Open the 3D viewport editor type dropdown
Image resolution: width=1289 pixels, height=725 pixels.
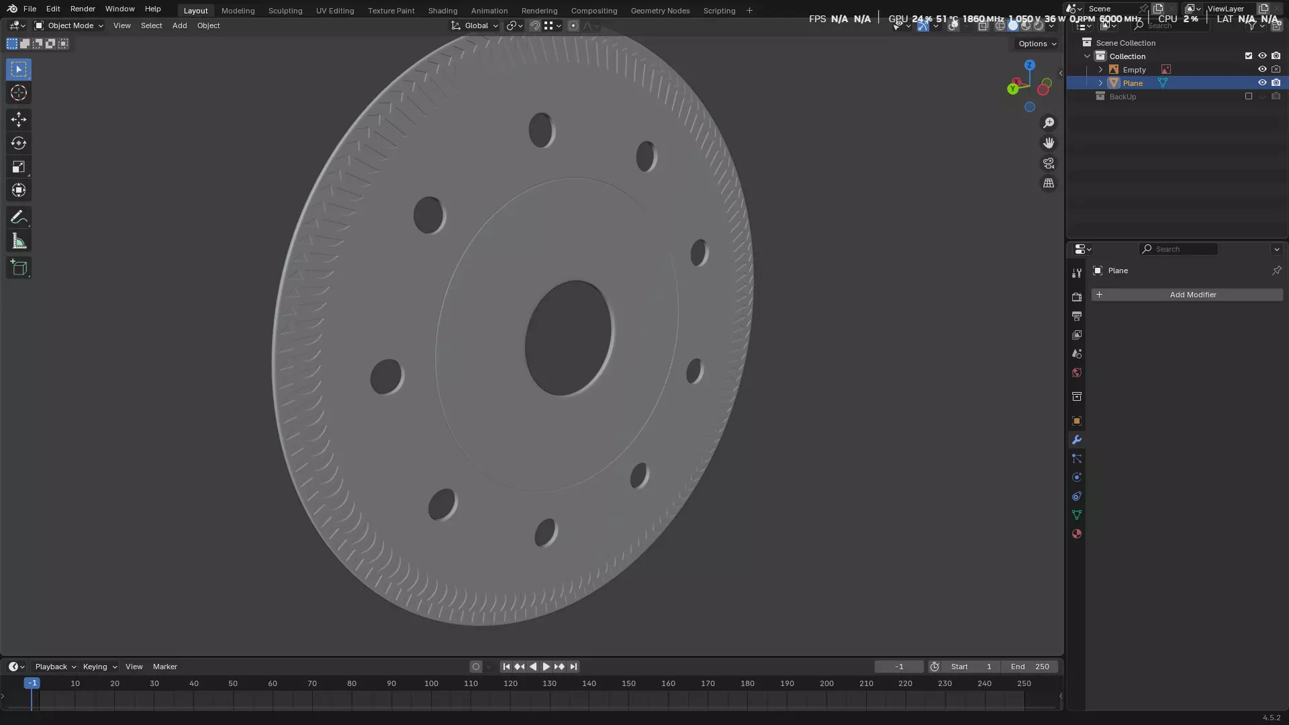pos(17,26)
